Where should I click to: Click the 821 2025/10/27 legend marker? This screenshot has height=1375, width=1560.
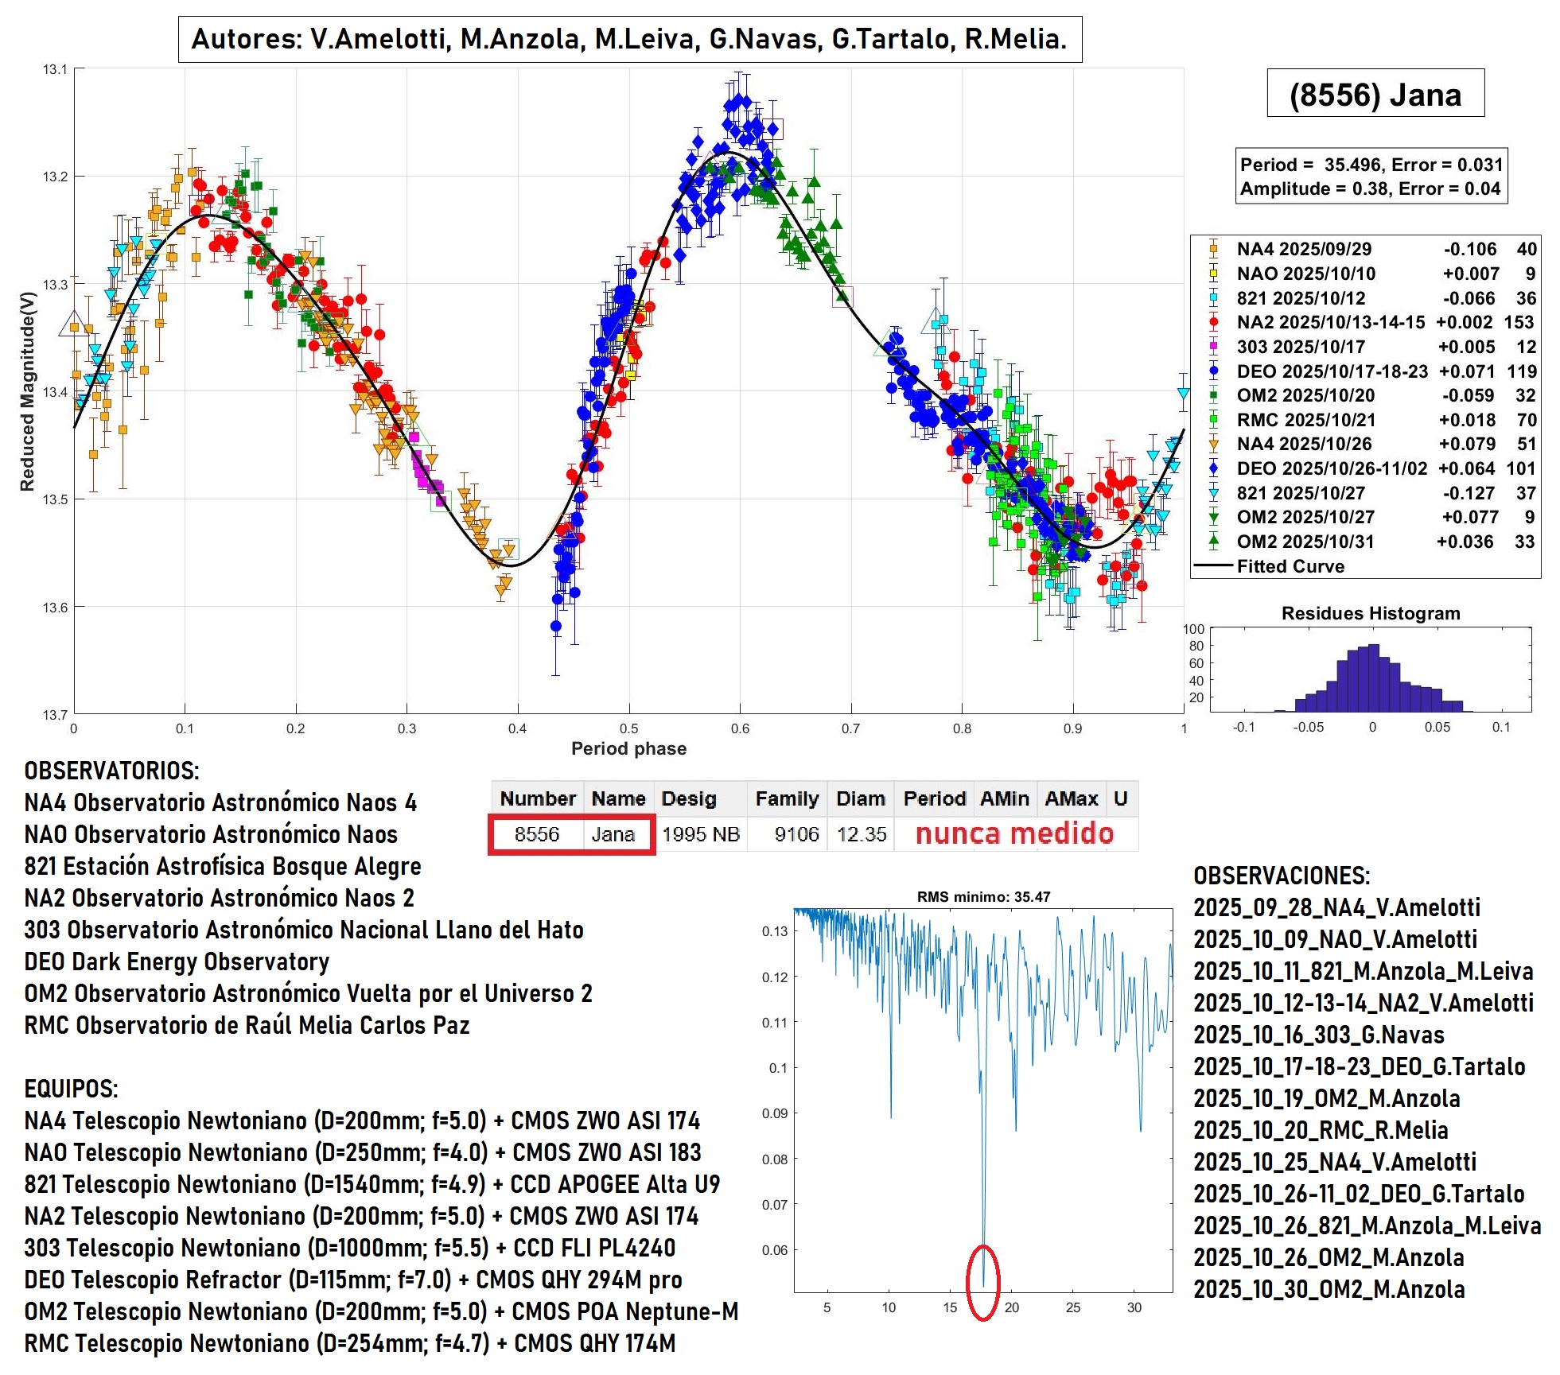pyautogui.click(x=1213, y=493)
